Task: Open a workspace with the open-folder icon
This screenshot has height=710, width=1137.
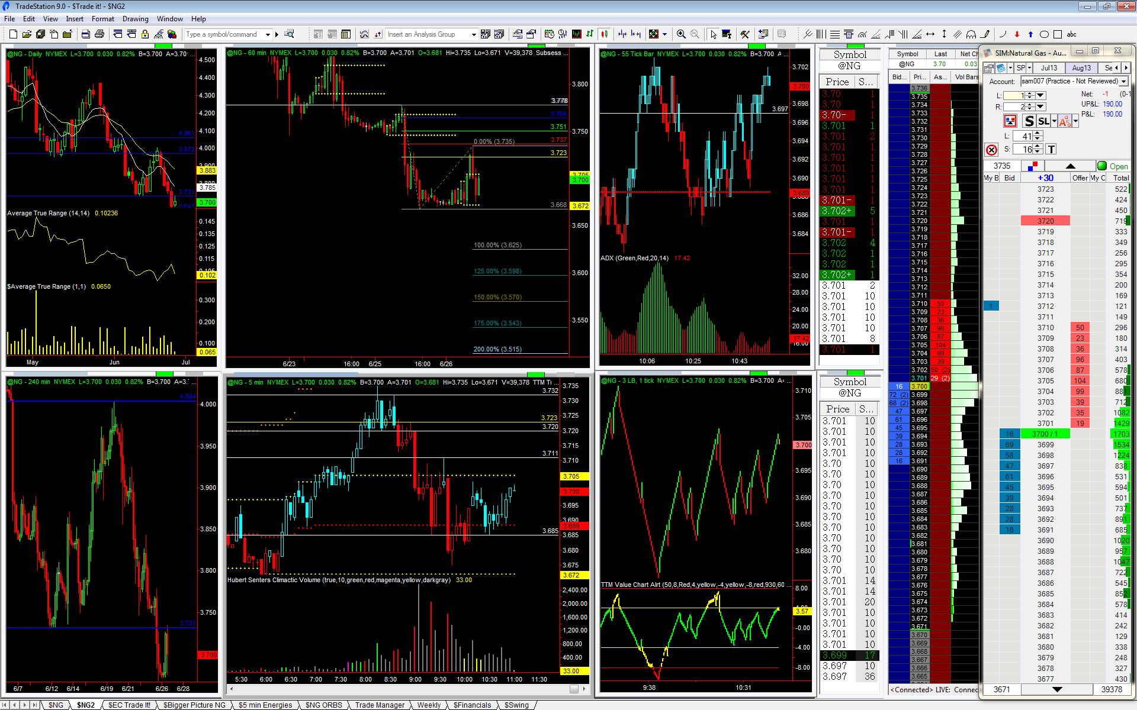Action: [x=27, y=34]
